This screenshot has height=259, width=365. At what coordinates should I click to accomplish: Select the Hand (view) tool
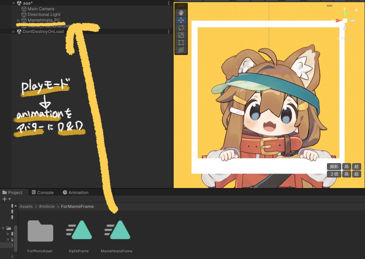point(181,12)
